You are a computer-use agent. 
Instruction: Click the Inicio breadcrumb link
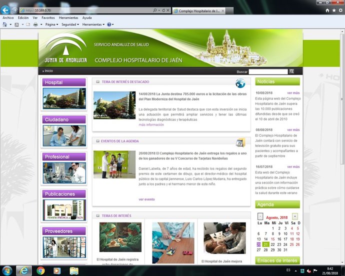49,71
